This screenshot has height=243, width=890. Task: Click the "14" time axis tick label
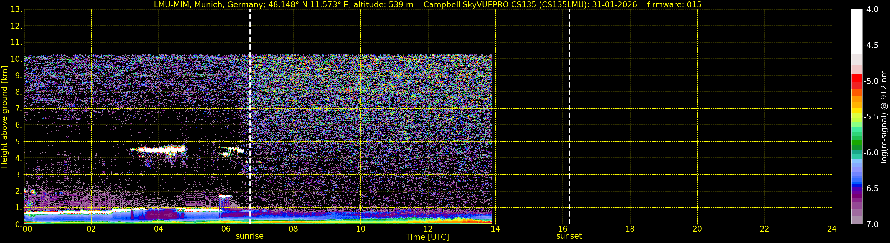(x=495, y=229)
